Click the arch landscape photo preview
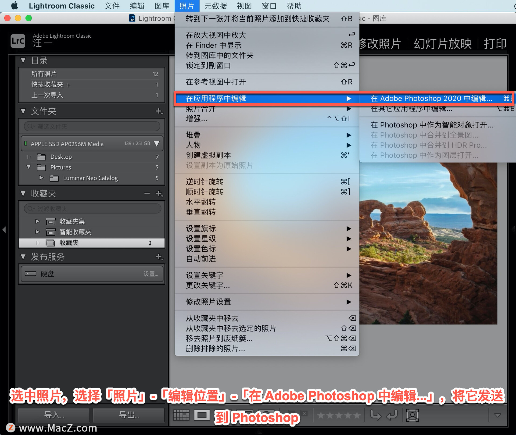516x435 pixels. tap(428, 243)
